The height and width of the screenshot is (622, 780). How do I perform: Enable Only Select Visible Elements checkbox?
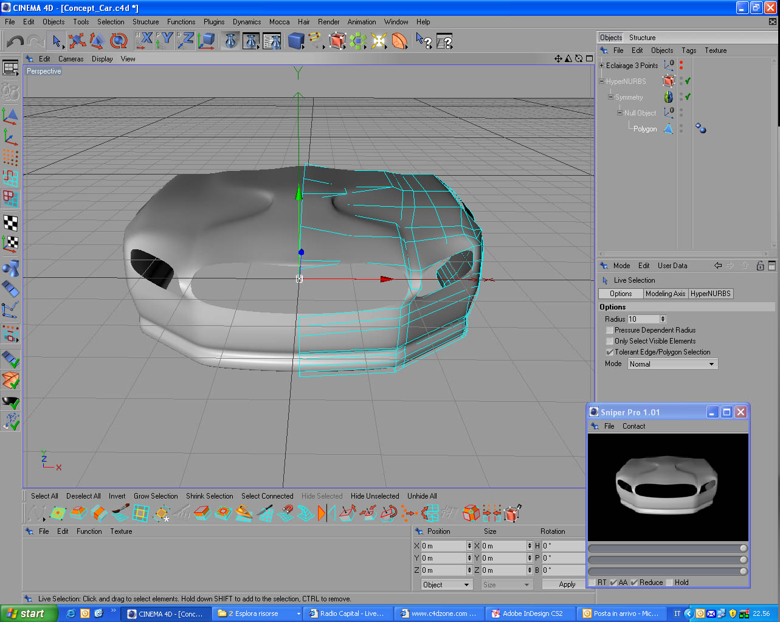pos(610,341)
